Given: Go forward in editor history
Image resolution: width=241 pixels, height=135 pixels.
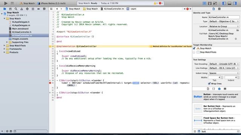Looking at the screenshot, I should point(61,9).
